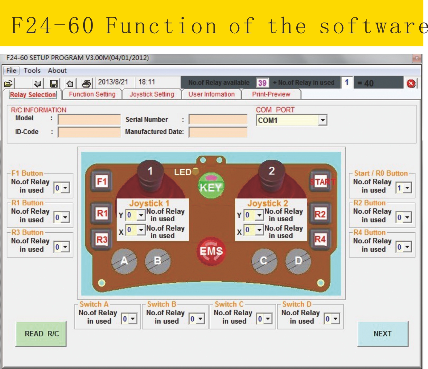Switch to Function Setting tab
428x369 pixels.
[92, 94]
